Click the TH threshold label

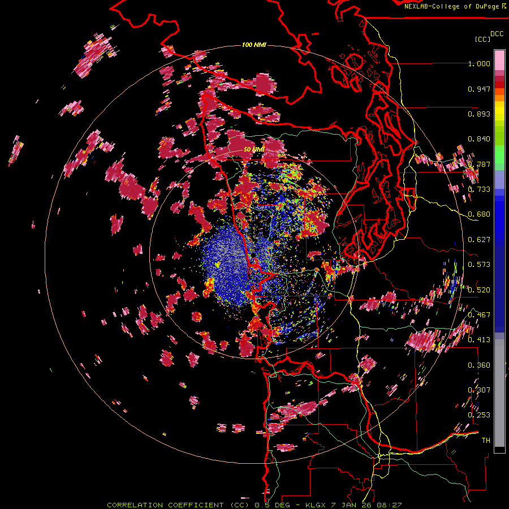[x=486, y=441]
